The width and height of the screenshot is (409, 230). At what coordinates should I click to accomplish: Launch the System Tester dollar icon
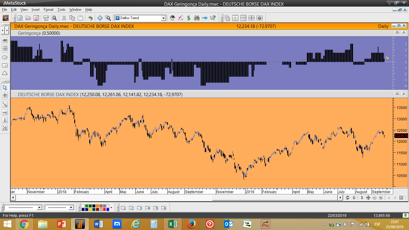click(189, 18)
